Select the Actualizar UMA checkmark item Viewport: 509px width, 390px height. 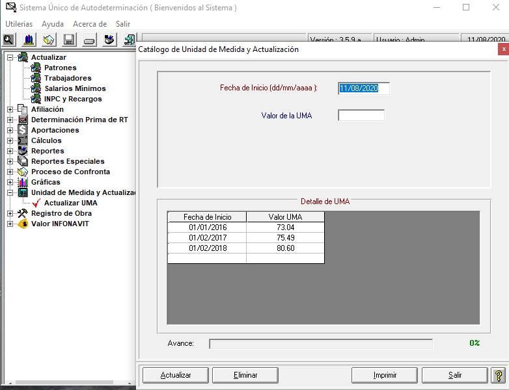coord(70,203)
